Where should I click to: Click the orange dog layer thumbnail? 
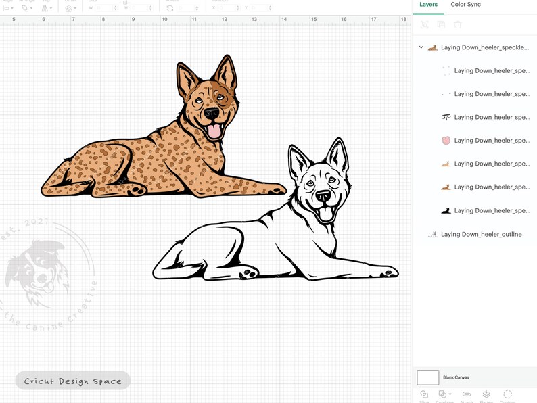click(x=446, y=187)
